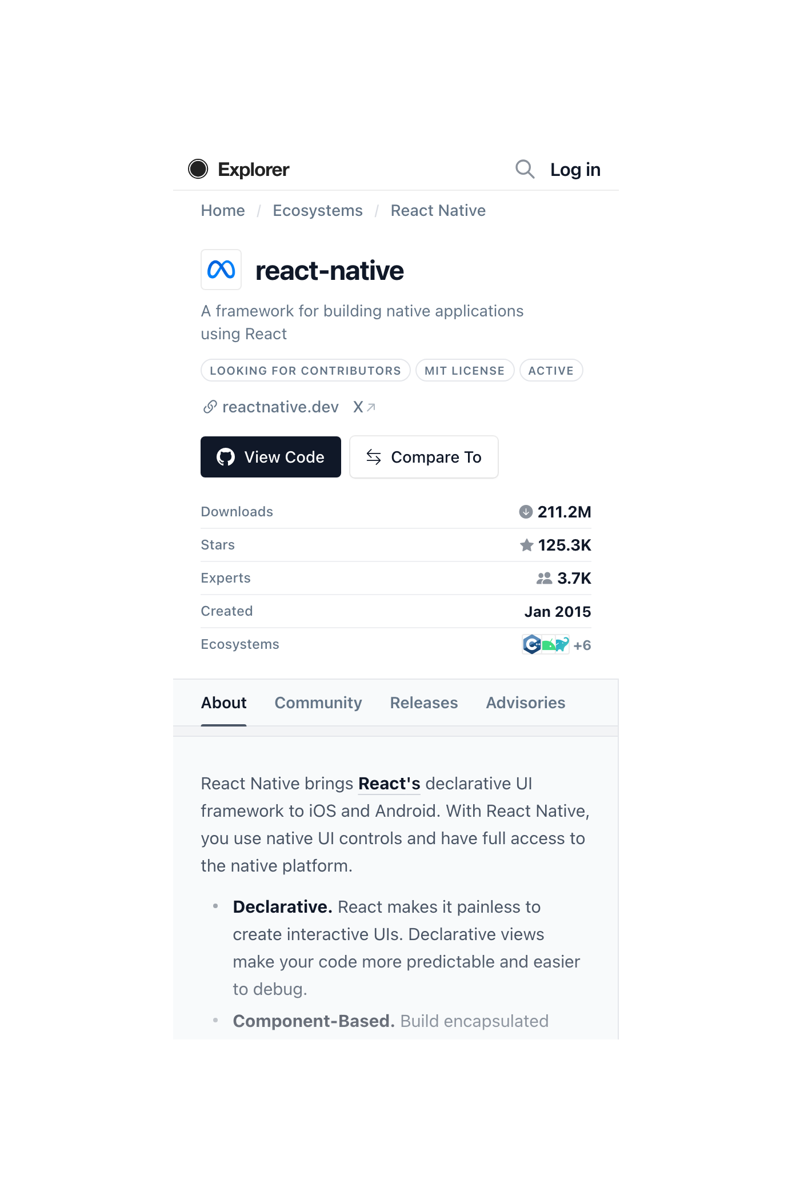Click the teal elephant ecosystem icon
This screenshot has width=792, height=1188.
(562, 644)
